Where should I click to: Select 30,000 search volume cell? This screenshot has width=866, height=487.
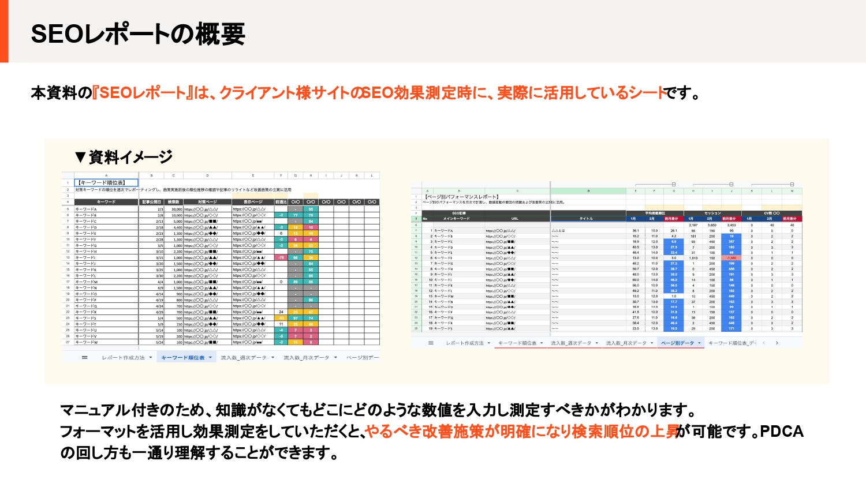pyautogui.click(x=174, y=209)
